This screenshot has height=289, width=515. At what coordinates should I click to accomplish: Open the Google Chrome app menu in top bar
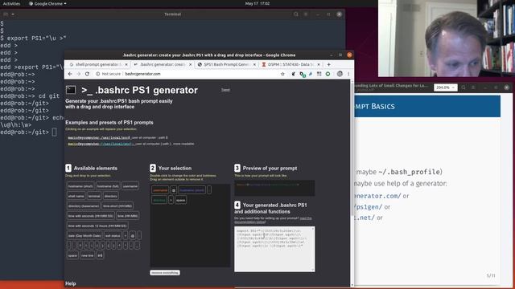tap(47, 3)
